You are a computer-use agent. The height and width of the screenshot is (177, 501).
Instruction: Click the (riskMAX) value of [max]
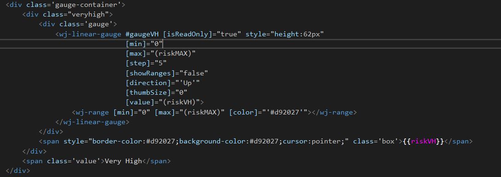(x=175, y=54)
